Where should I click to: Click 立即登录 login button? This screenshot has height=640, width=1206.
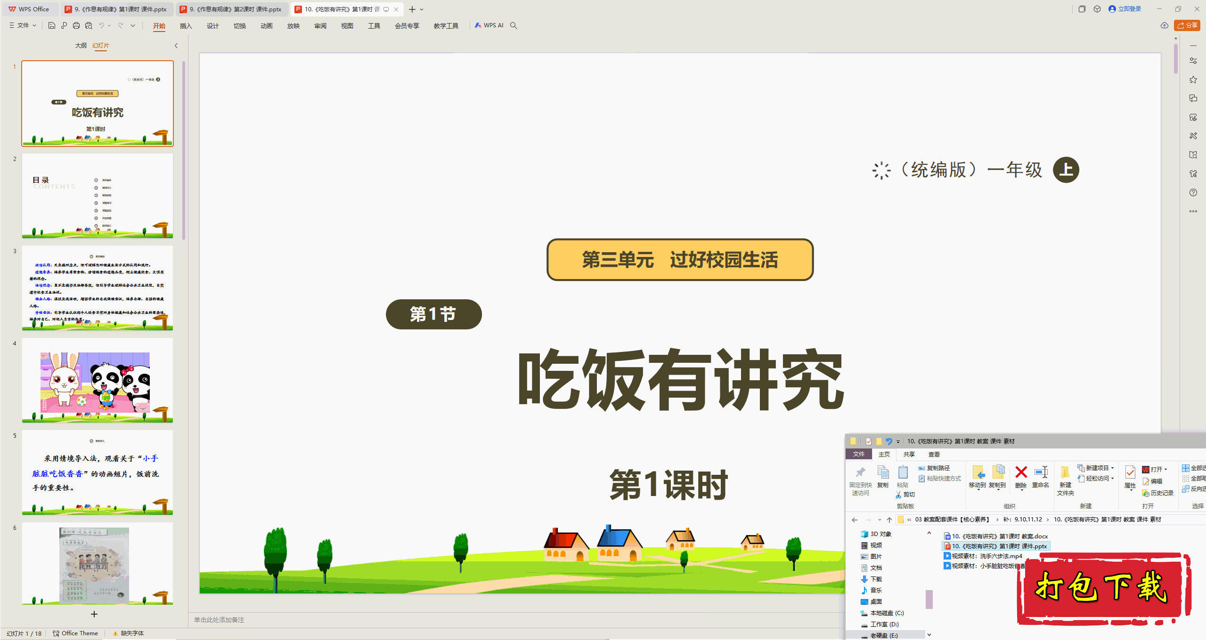coord(1125,9)
